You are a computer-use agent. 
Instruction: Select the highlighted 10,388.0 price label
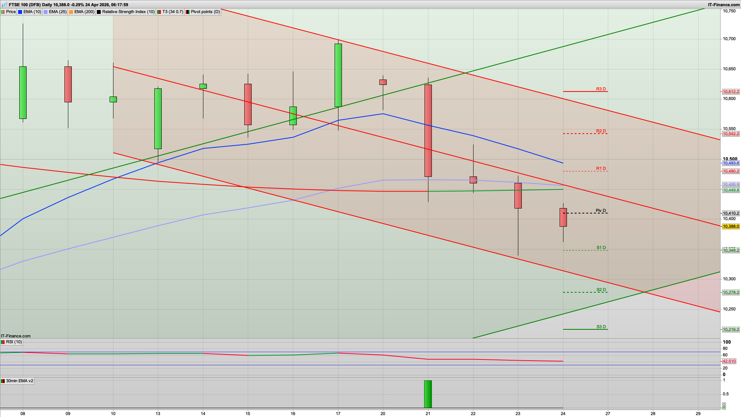731,227
